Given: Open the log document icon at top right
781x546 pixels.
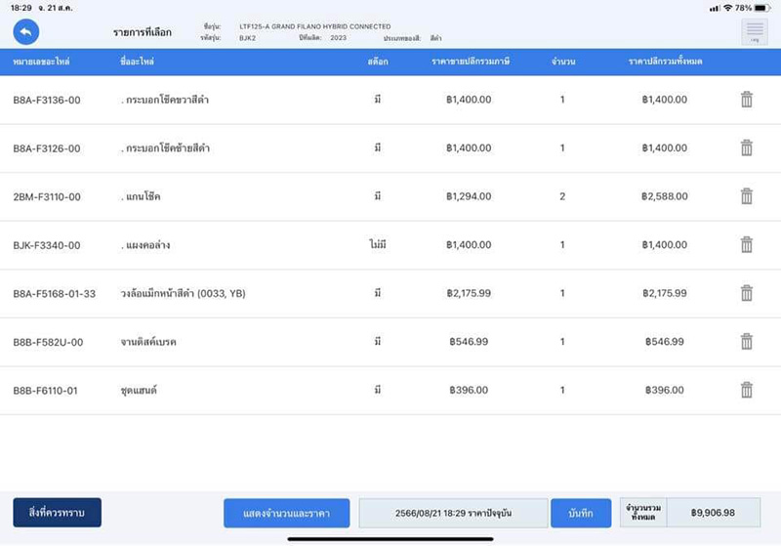Looking at the screenshot, I should [x=754, y=32].
